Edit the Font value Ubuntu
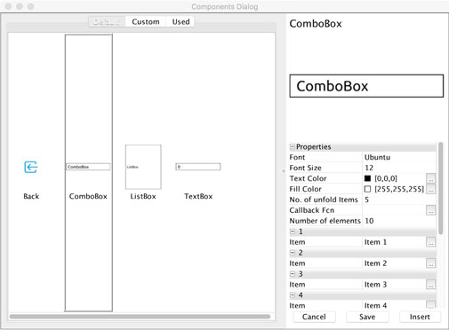Viewport: 449px width, 330px height. pyautogui.click(x=399, y=157)
